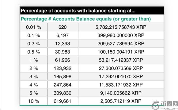The height and width of the screenshot is (110, 178).
Task: Select the 10 % percentage cell
Action: (33, 101)
